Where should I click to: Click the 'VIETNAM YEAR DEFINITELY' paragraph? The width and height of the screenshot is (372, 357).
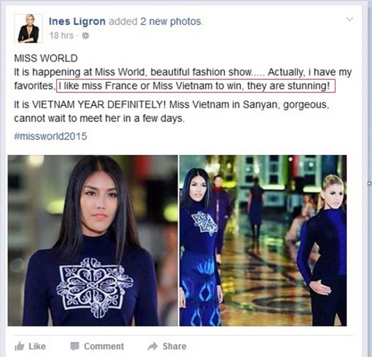tap(171, 112)
